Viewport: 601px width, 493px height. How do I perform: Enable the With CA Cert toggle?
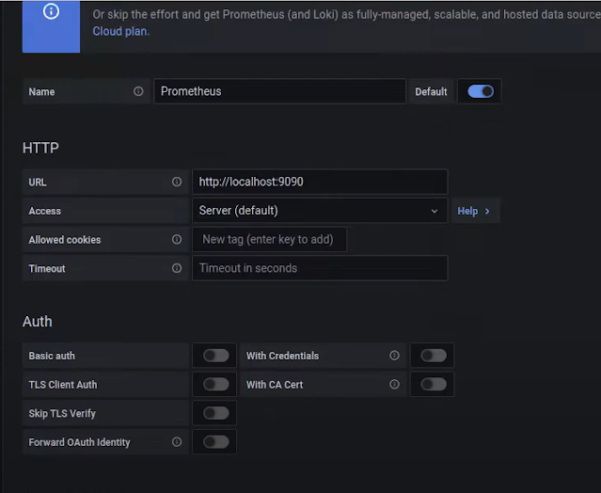pos(434,384)
